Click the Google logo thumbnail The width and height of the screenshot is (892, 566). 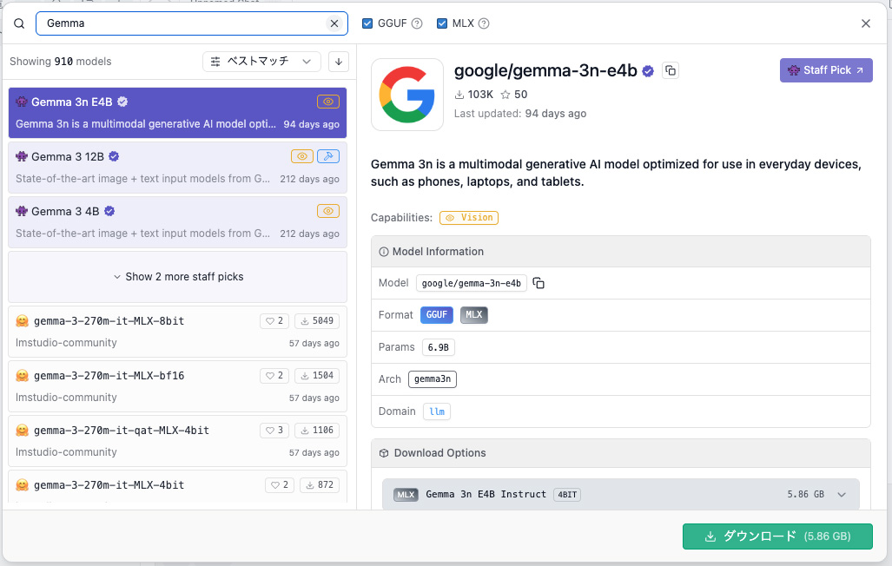pos(407,94)
